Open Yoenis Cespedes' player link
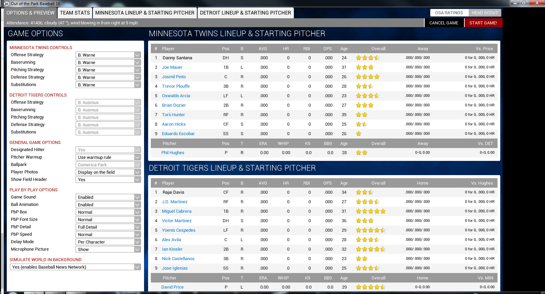 tap(179, 230)
